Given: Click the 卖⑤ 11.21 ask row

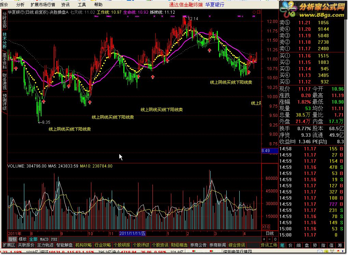Looking at the screenshot, I should coord(312,23).
